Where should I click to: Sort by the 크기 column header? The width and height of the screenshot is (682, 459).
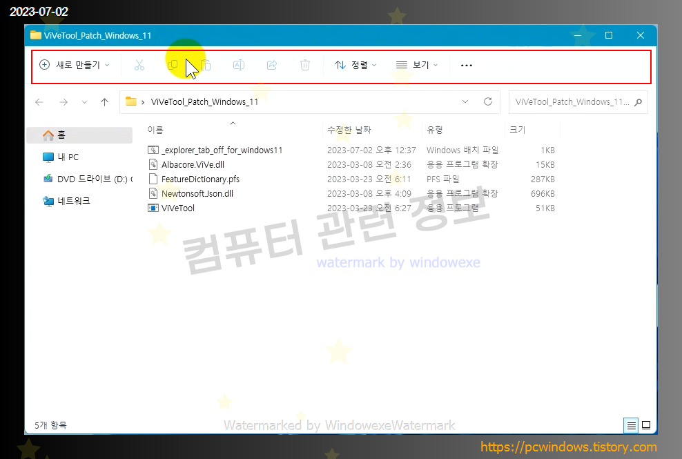tap(518, 130)
